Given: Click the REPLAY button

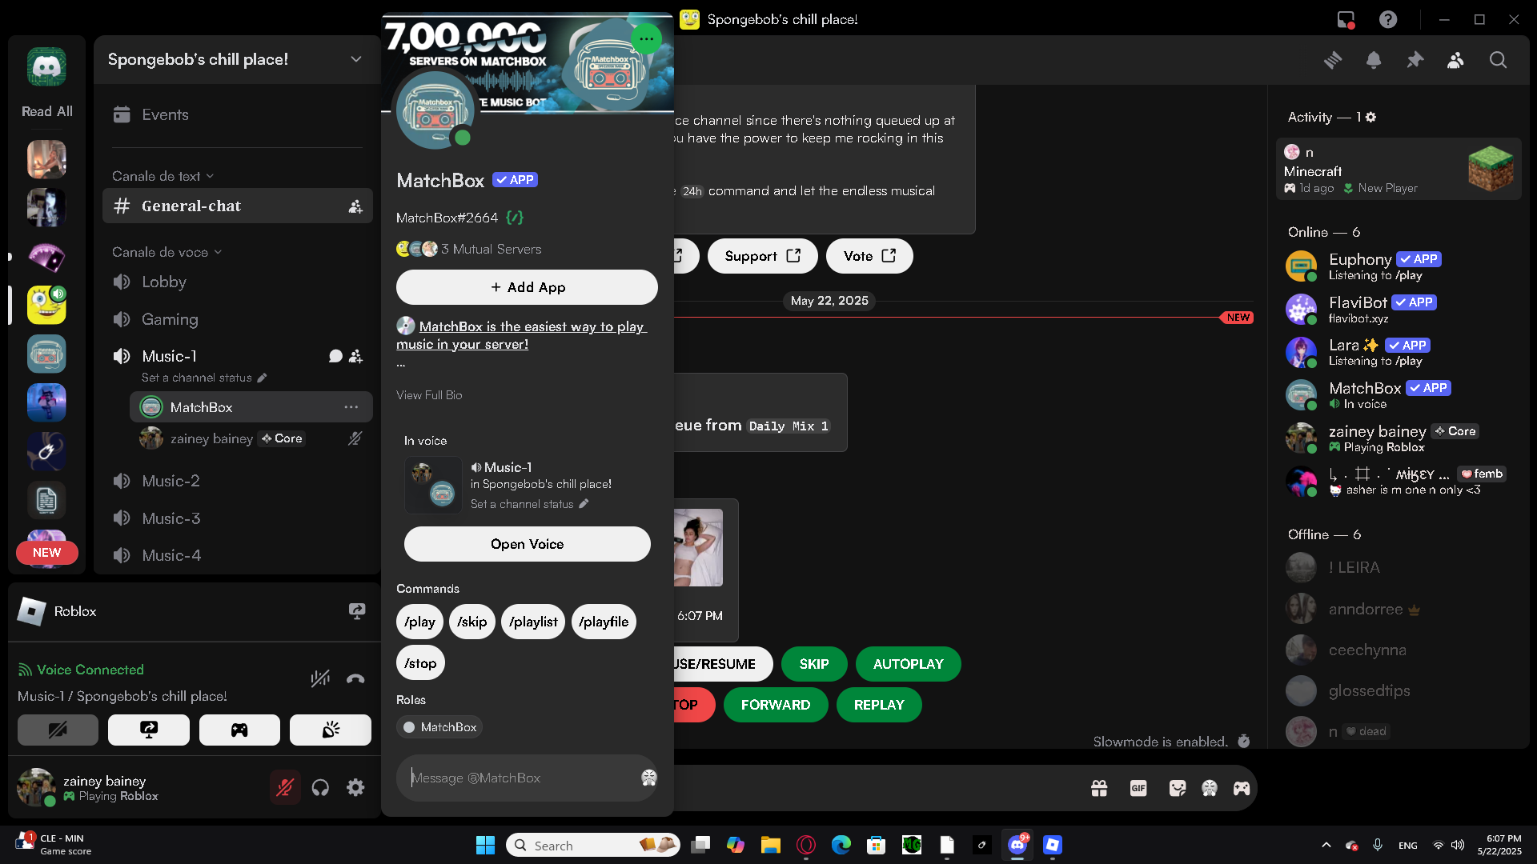Looking at the screenshot, I should [x=879, y=705].
